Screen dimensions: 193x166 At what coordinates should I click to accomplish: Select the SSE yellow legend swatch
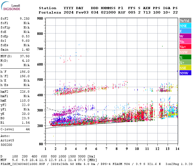185,68
